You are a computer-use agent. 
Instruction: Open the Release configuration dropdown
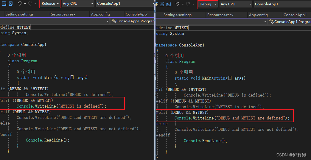tap(50, 4)
